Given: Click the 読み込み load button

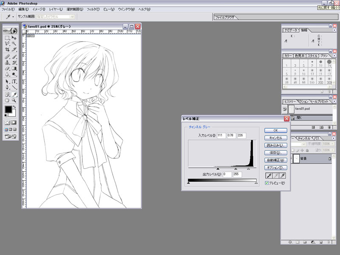Looking at the screenshot, I should (x=275, y=145).
